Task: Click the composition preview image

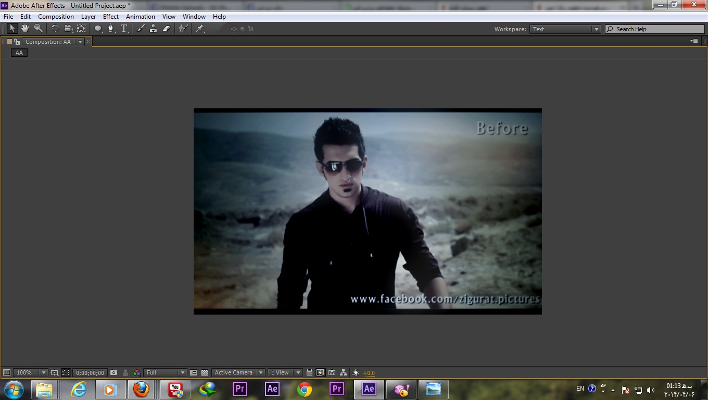Action: [368, 211]
